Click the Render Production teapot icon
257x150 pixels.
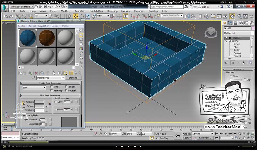pos(252,16)
